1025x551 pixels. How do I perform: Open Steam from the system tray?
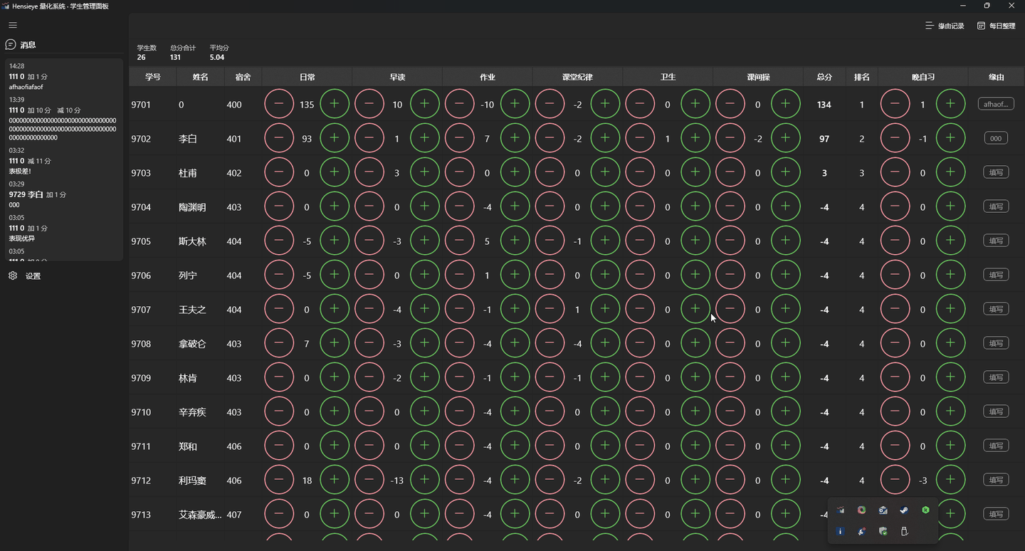point(904,510)
